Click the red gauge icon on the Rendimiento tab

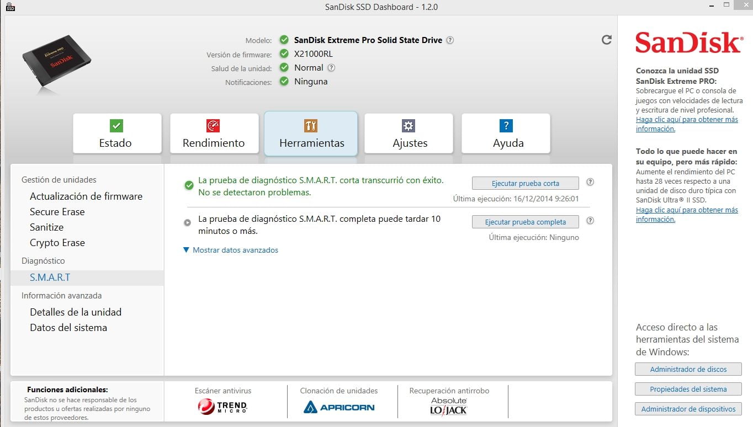point(213,125)
